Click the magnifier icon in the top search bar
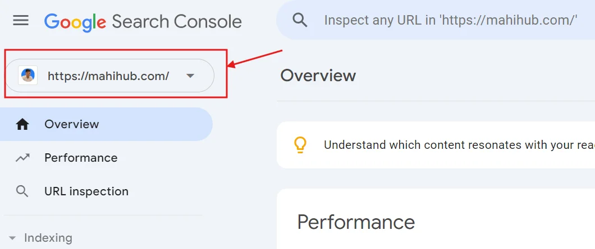 [x=300, y=21]
